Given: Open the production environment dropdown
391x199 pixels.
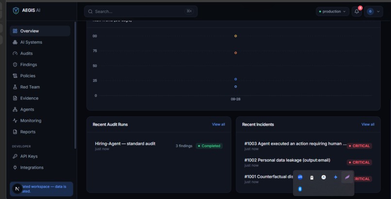Looking at the screenshot, I should pos(332,12).
